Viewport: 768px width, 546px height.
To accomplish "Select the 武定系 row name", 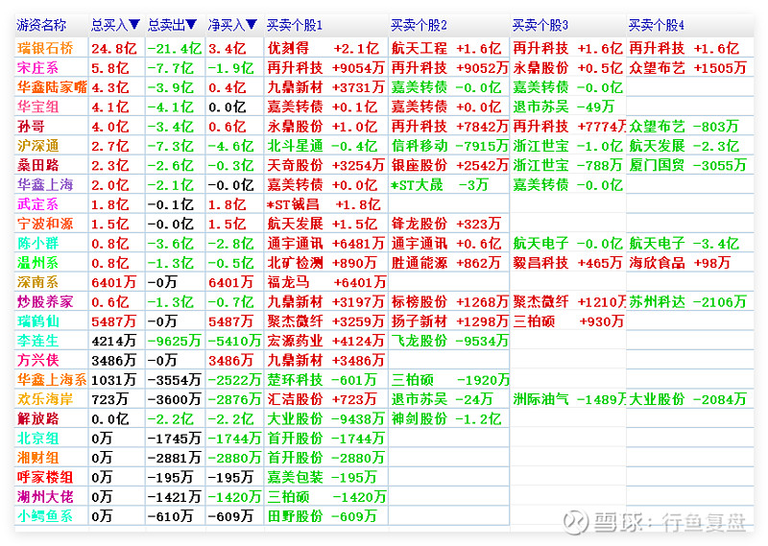I will (37, 204).
